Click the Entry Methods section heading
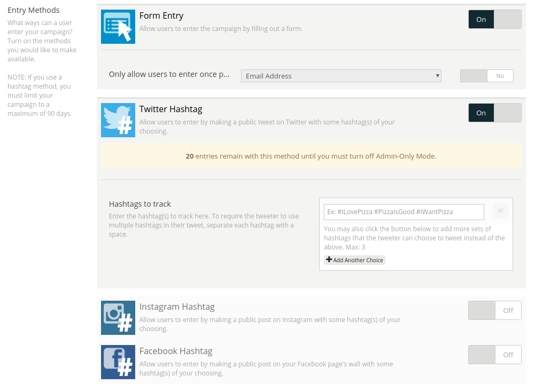 point(34,10)
